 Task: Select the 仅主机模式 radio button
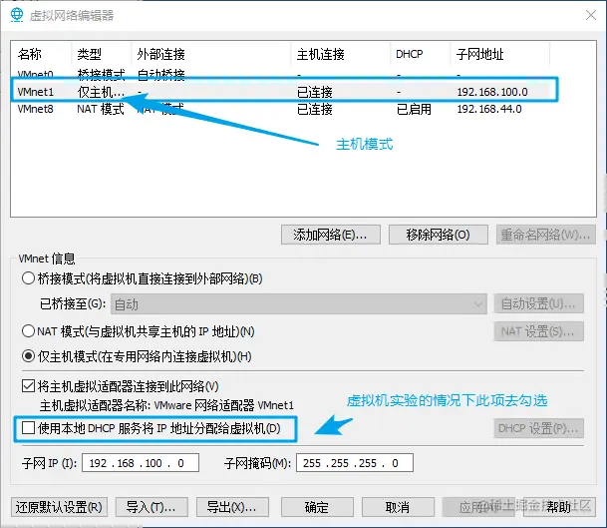(28, 356)
